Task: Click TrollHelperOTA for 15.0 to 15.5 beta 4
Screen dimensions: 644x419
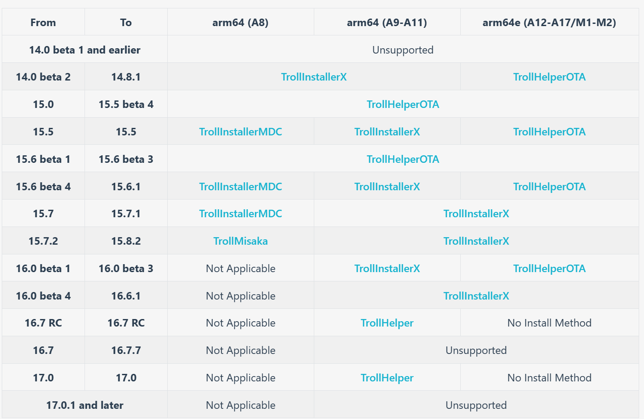Action: [x=402, y=104]
